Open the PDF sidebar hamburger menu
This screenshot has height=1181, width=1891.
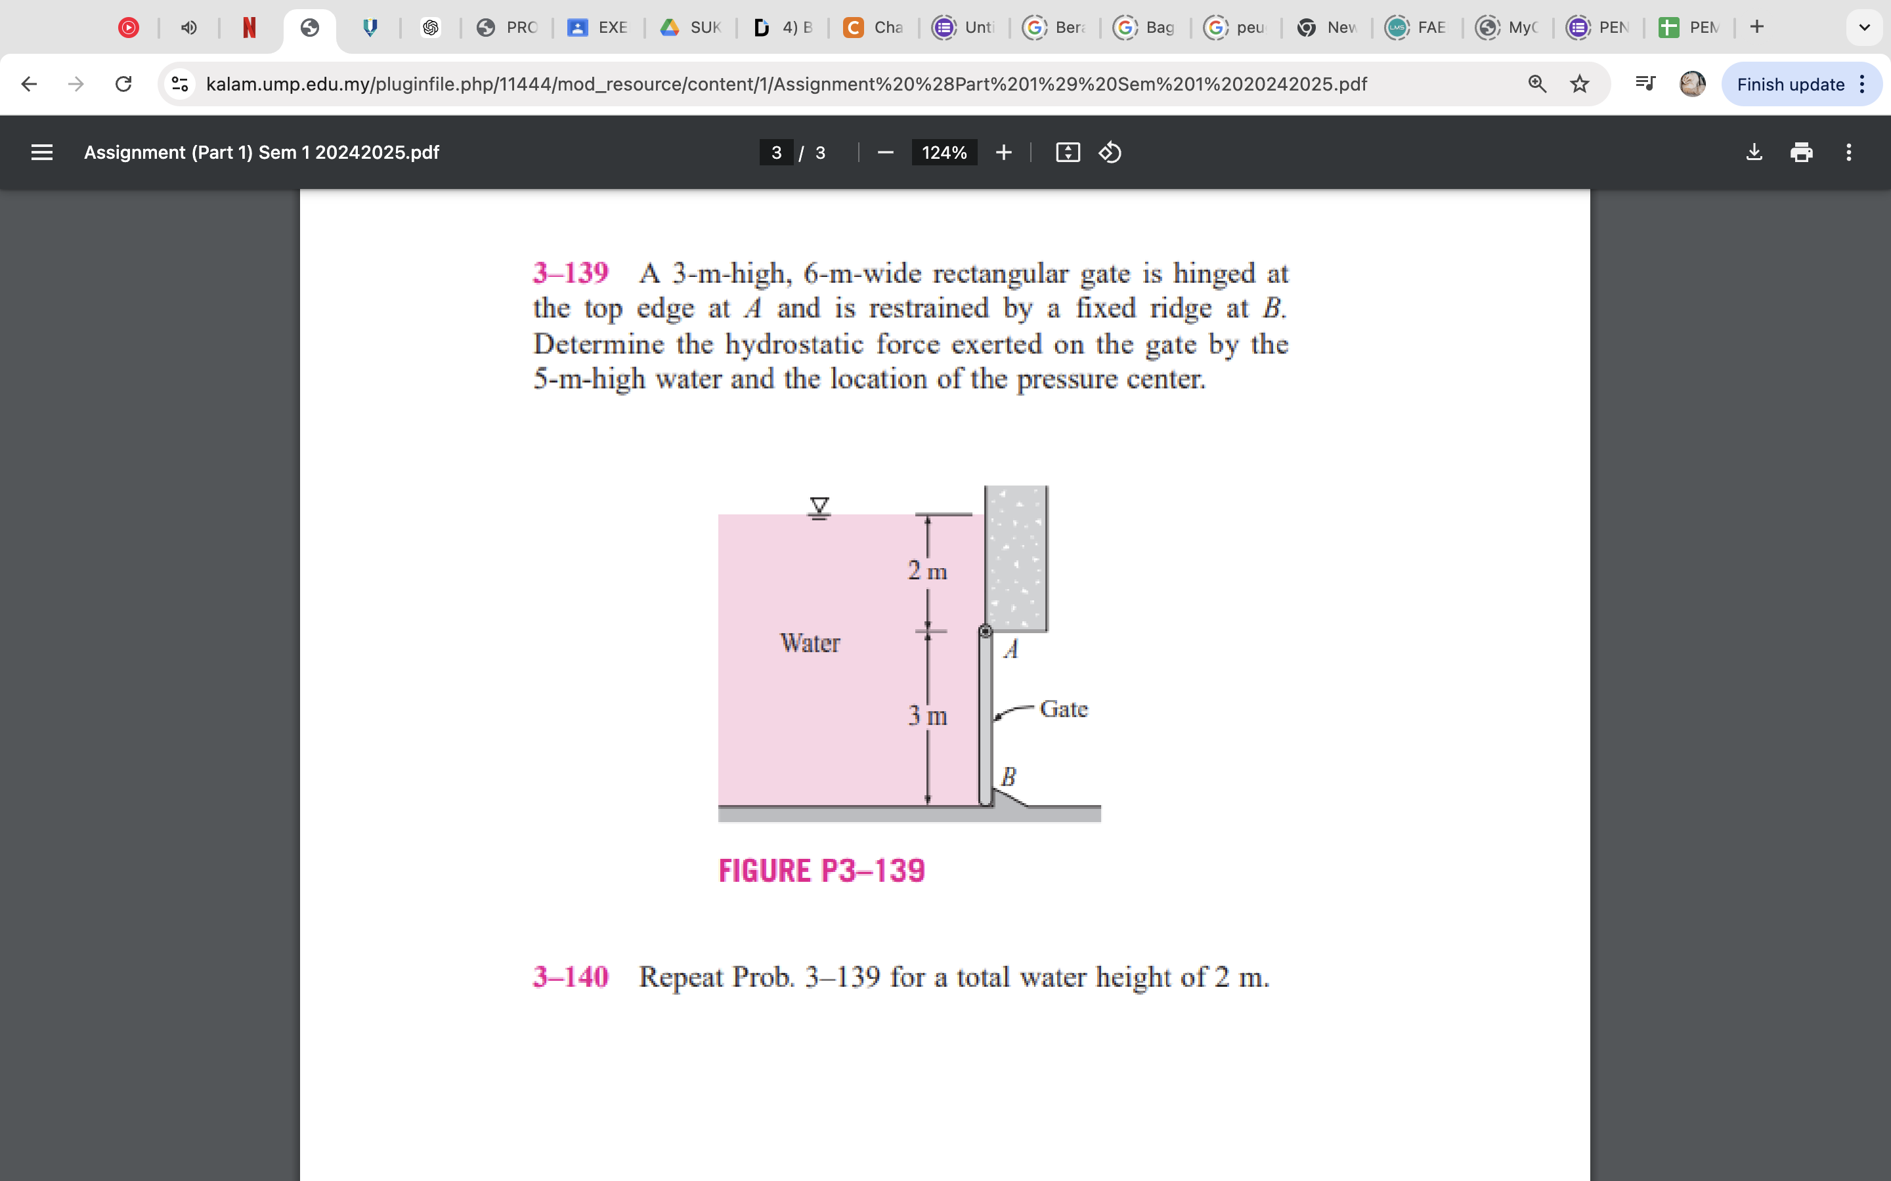click(x=41, y=152)
